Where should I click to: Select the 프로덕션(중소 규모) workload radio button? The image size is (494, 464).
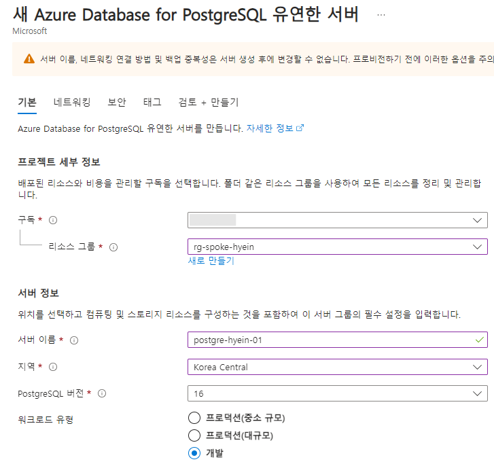click(194, 418)
